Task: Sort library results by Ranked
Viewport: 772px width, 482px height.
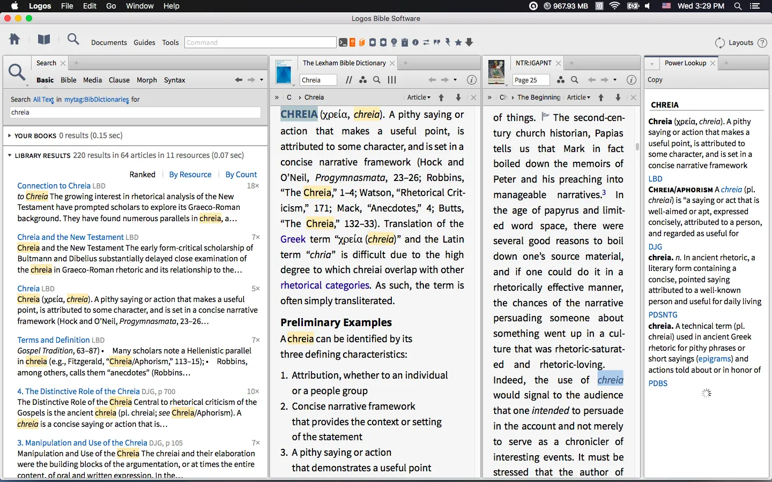Action: (x=142, y=175)
